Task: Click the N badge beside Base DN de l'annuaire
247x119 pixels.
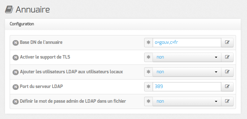Action: pyautogui.click(x=16, y=43)
